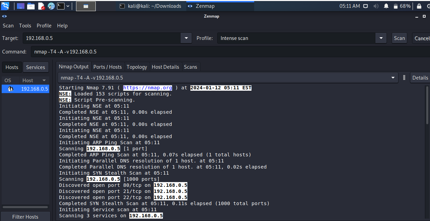Open the clock showing 05:11 AM
The image size is (430, 221).
(350, 6)
